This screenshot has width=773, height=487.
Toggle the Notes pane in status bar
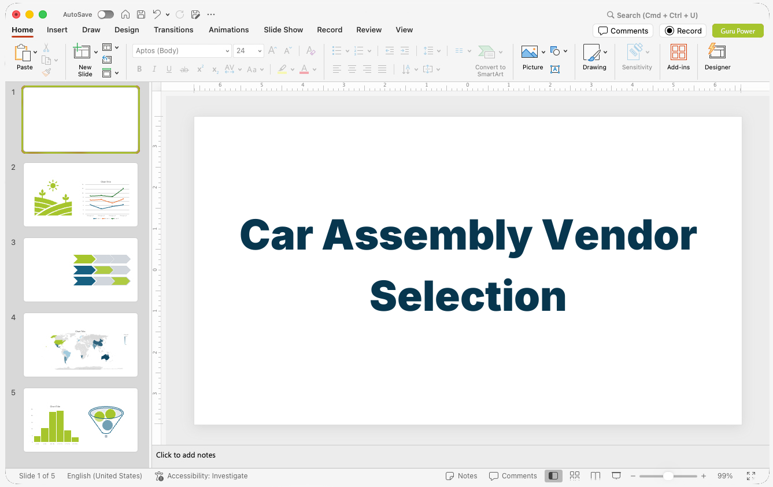(461, 476)
